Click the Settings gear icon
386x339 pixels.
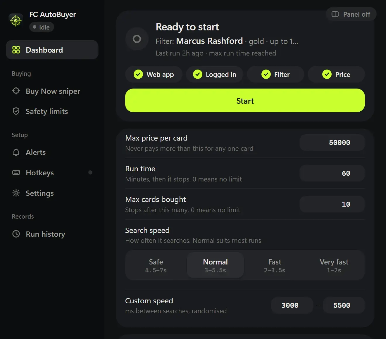click(16, 193)
